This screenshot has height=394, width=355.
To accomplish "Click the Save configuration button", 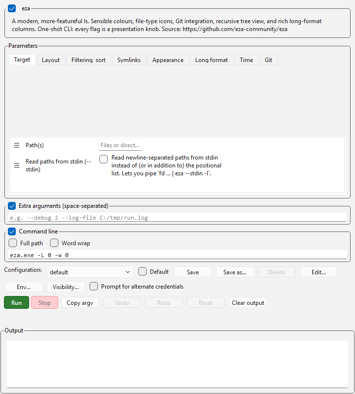I will [x=193, y=272].
